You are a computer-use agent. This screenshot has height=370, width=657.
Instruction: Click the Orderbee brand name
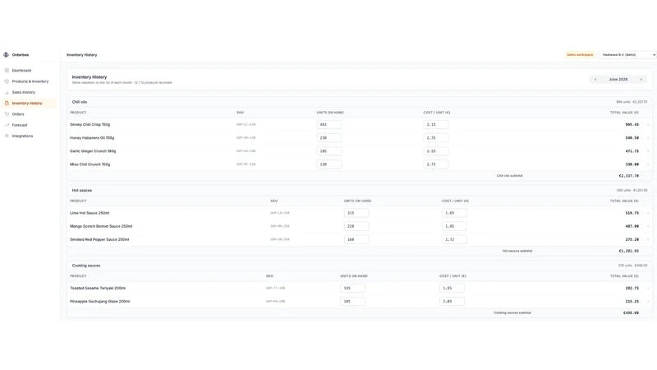tap(21, 55)
